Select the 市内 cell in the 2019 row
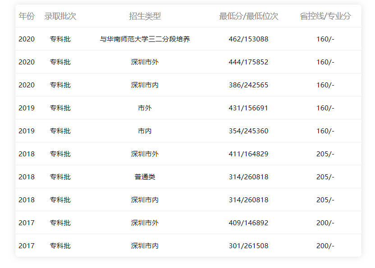The image size is (375, 268). (x=145, y=131)
